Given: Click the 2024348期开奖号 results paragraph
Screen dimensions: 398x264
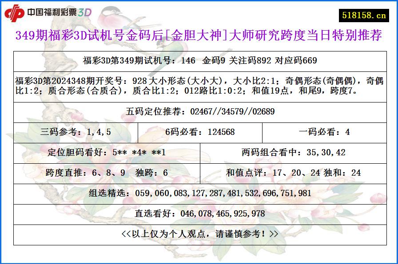Looking at the screenshot, I should (199, 86).
